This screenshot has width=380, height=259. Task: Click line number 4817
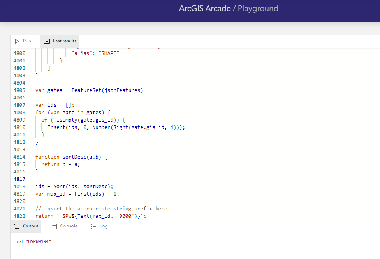click(x=19, y=179)
